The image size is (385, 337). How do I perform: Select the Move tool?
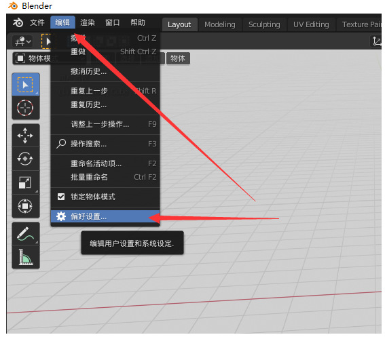pos(26,136)
